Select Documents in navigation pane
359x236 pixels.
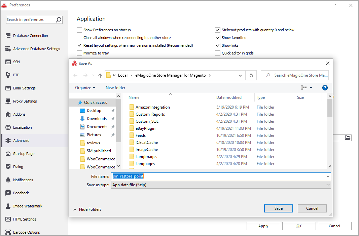coord(97,127)
